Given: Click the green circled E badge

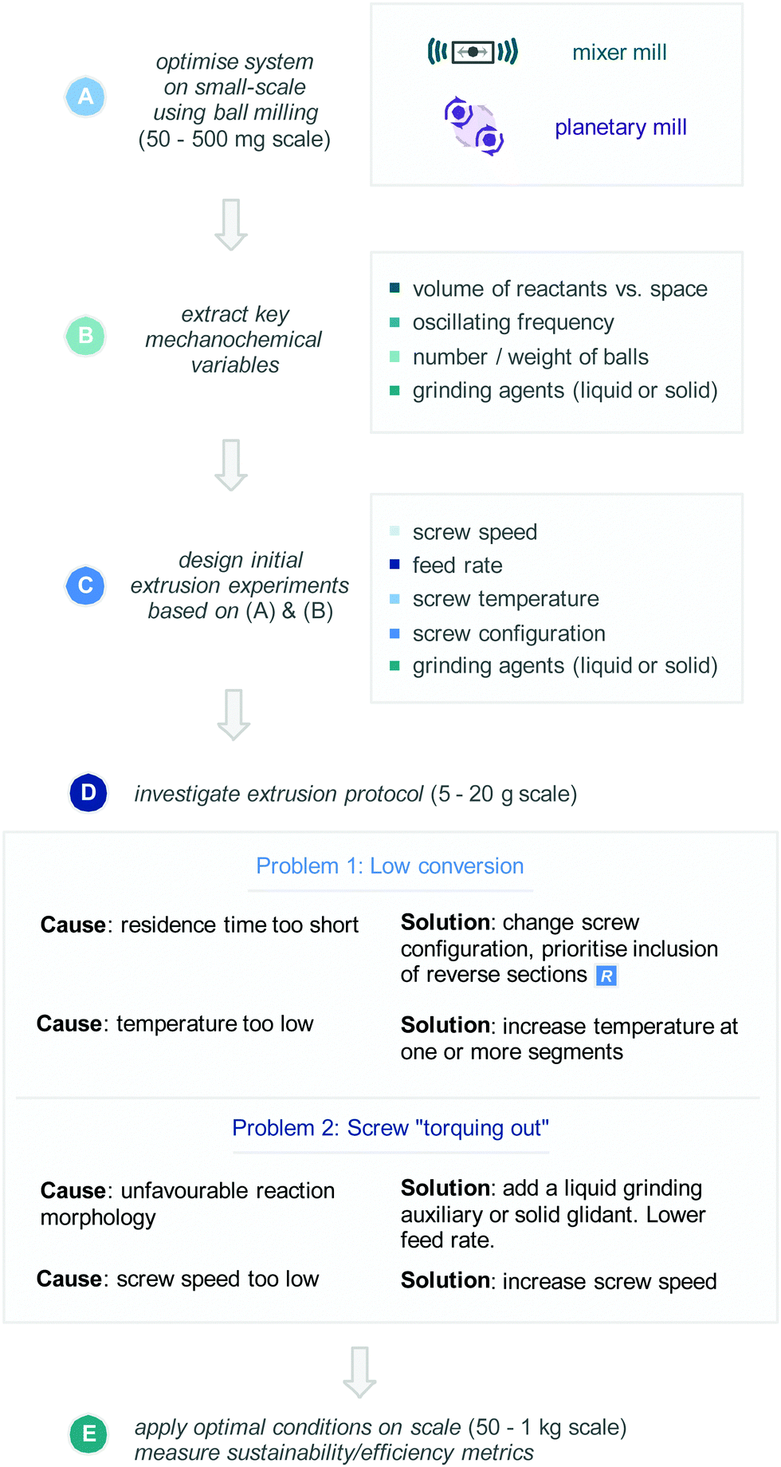Looking at the screenshot, I should click(x=88, y=1433).
